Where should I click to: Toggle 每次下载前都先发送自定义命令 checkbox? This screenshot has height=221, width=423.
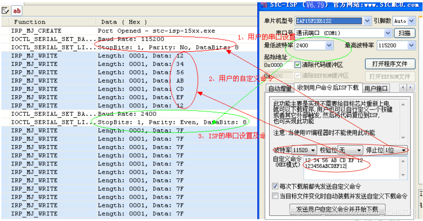(x=275, y=186)
